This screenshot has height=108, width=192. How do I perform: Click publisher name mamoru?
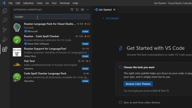click(x=29, y=69)
